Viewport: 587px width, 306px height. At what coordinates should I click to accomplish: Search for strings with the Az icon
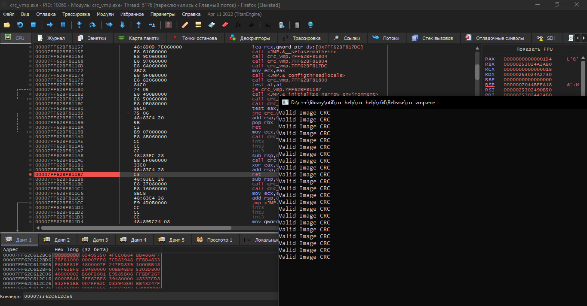coord(268,25)
